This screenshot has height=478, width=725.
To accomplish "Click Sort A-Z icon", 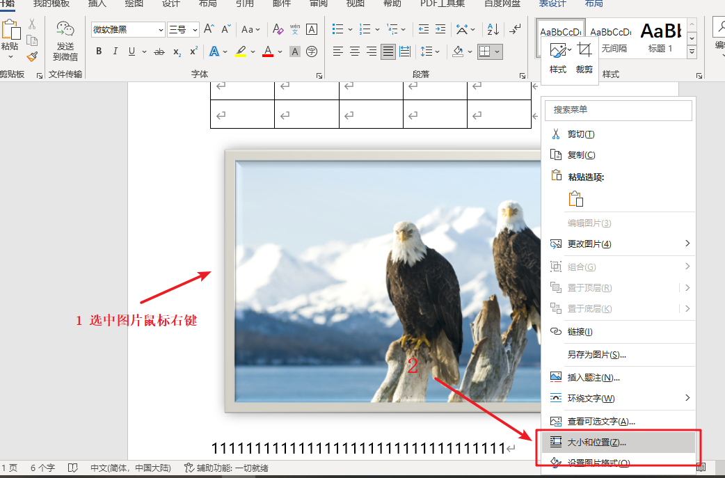I will click(x=493, y=30).
